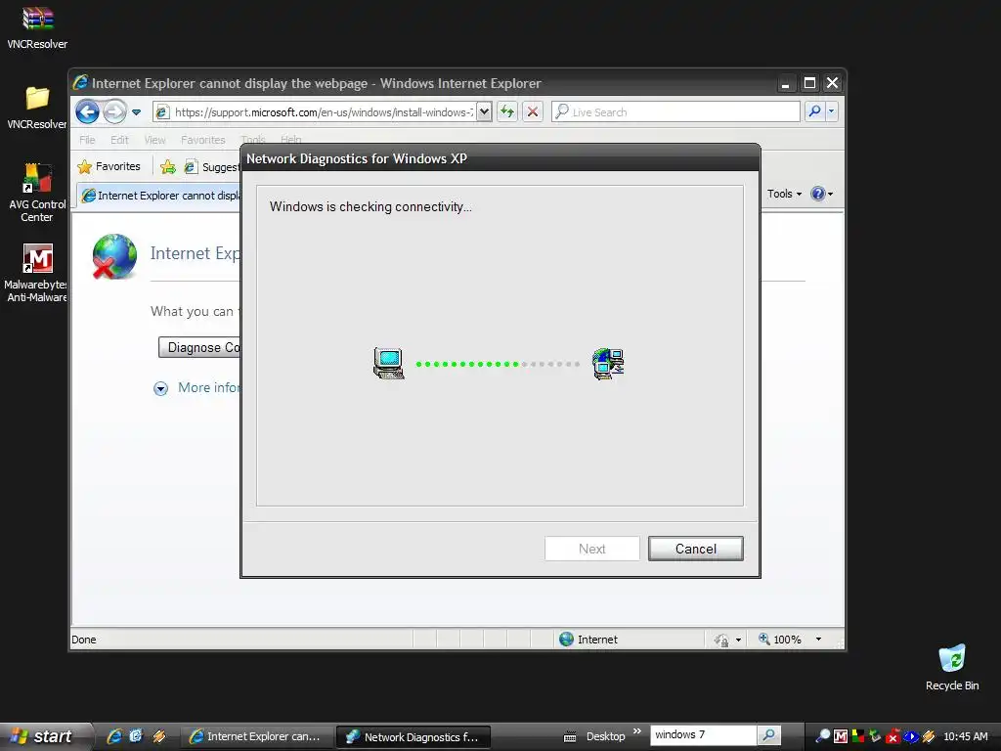Viewport: 1001px width, 751px height.
Task: Click the IE error globe with red X
Action: [114, 257]
